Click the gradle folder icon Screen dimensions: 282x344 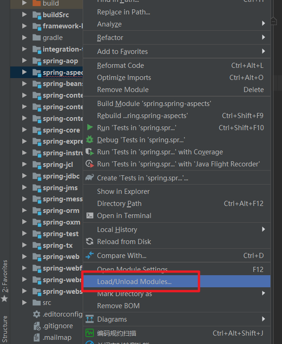(x=37, y=38)
